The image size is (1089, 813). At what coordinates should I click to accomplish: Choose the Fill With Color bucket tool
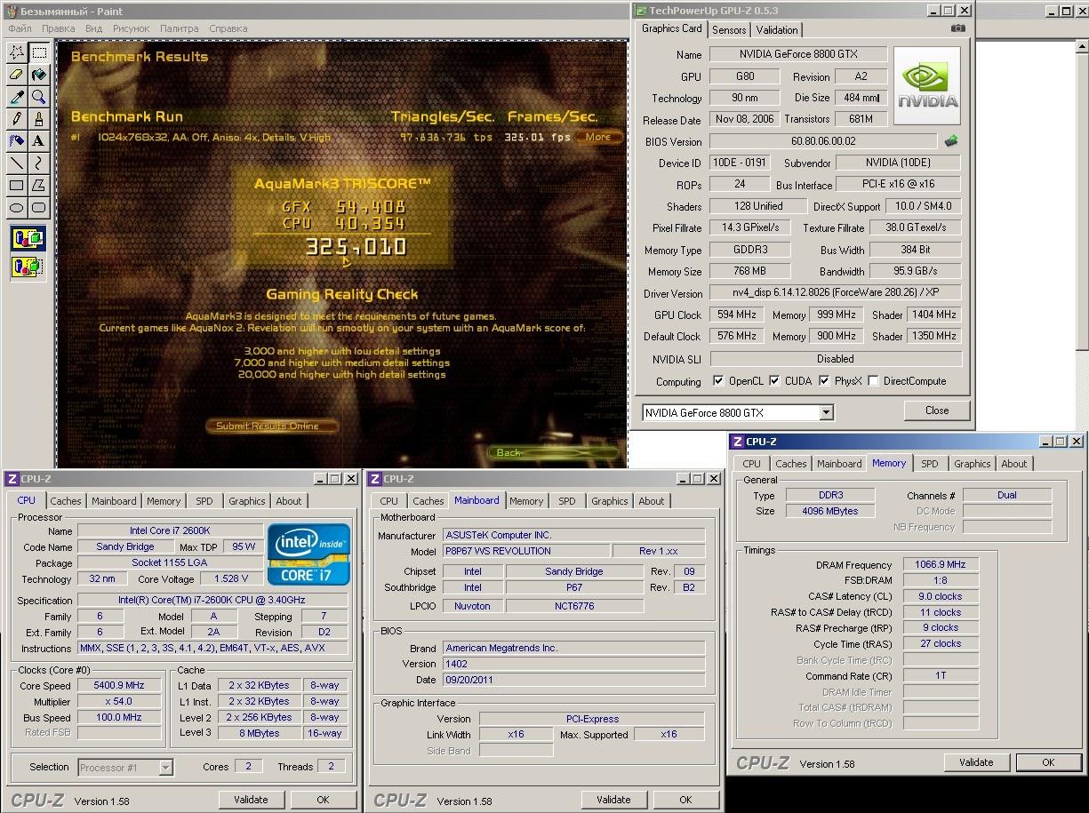(x=39, y=75)
